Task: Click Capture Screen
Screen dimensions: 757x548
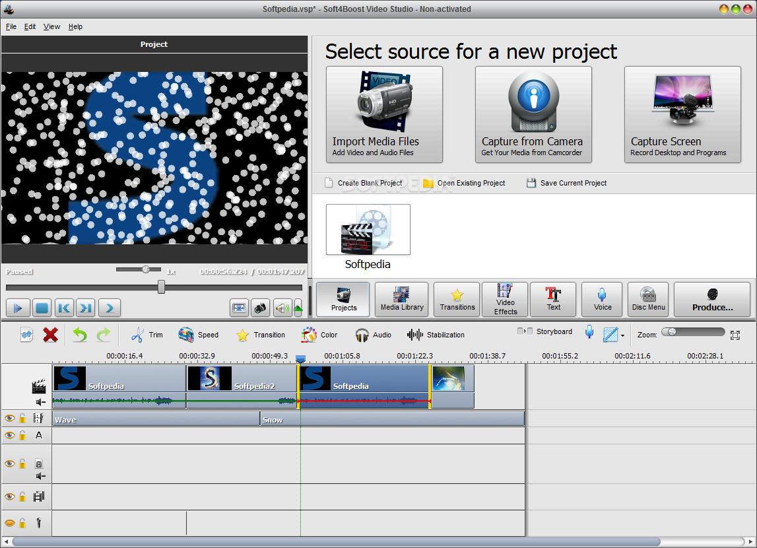Action: [x=682, y=114]
